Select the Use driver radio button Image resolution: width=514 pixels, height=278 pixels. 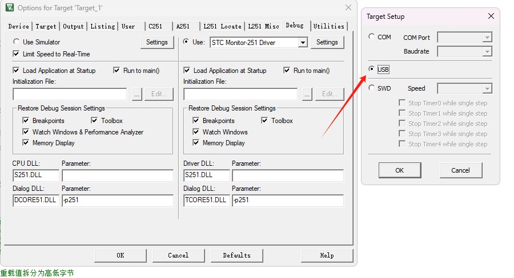coord(186,42)
